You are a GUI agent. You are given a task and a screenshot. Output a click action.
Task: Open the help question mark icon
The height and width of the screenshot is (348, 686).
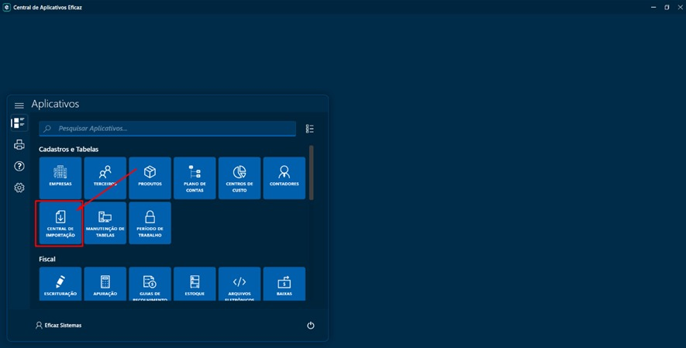pos(19,166)
